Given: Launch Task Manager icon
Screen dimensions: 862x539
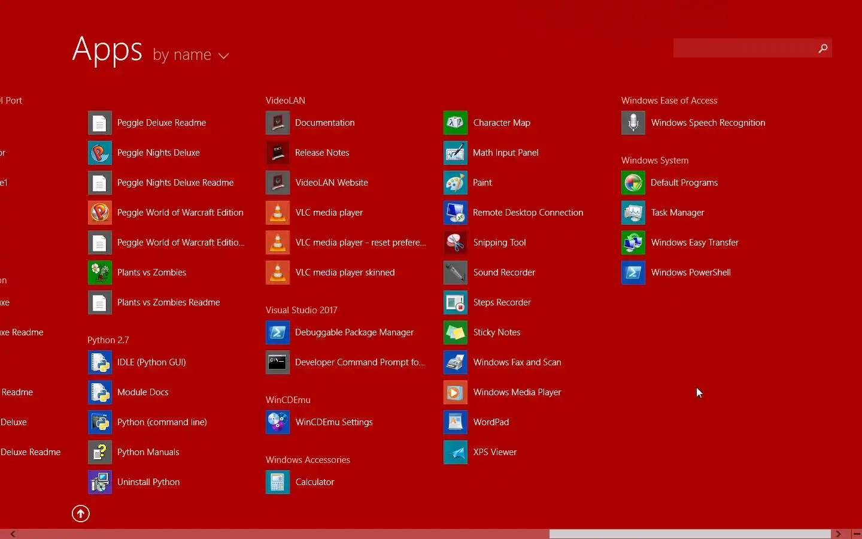Looking at the screenshot, I should [x=633, y=213].
